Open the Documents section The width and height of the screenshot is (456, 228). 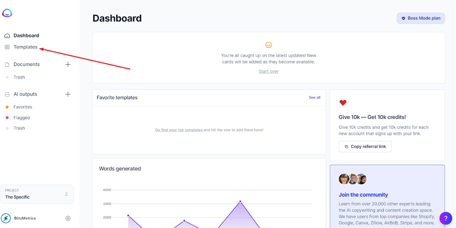click(26, 65)
